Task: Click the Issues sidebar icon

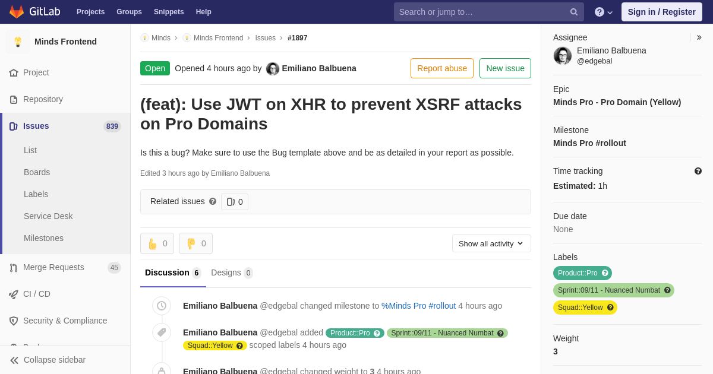Action: pyautogui.click(x=14, y=126)
